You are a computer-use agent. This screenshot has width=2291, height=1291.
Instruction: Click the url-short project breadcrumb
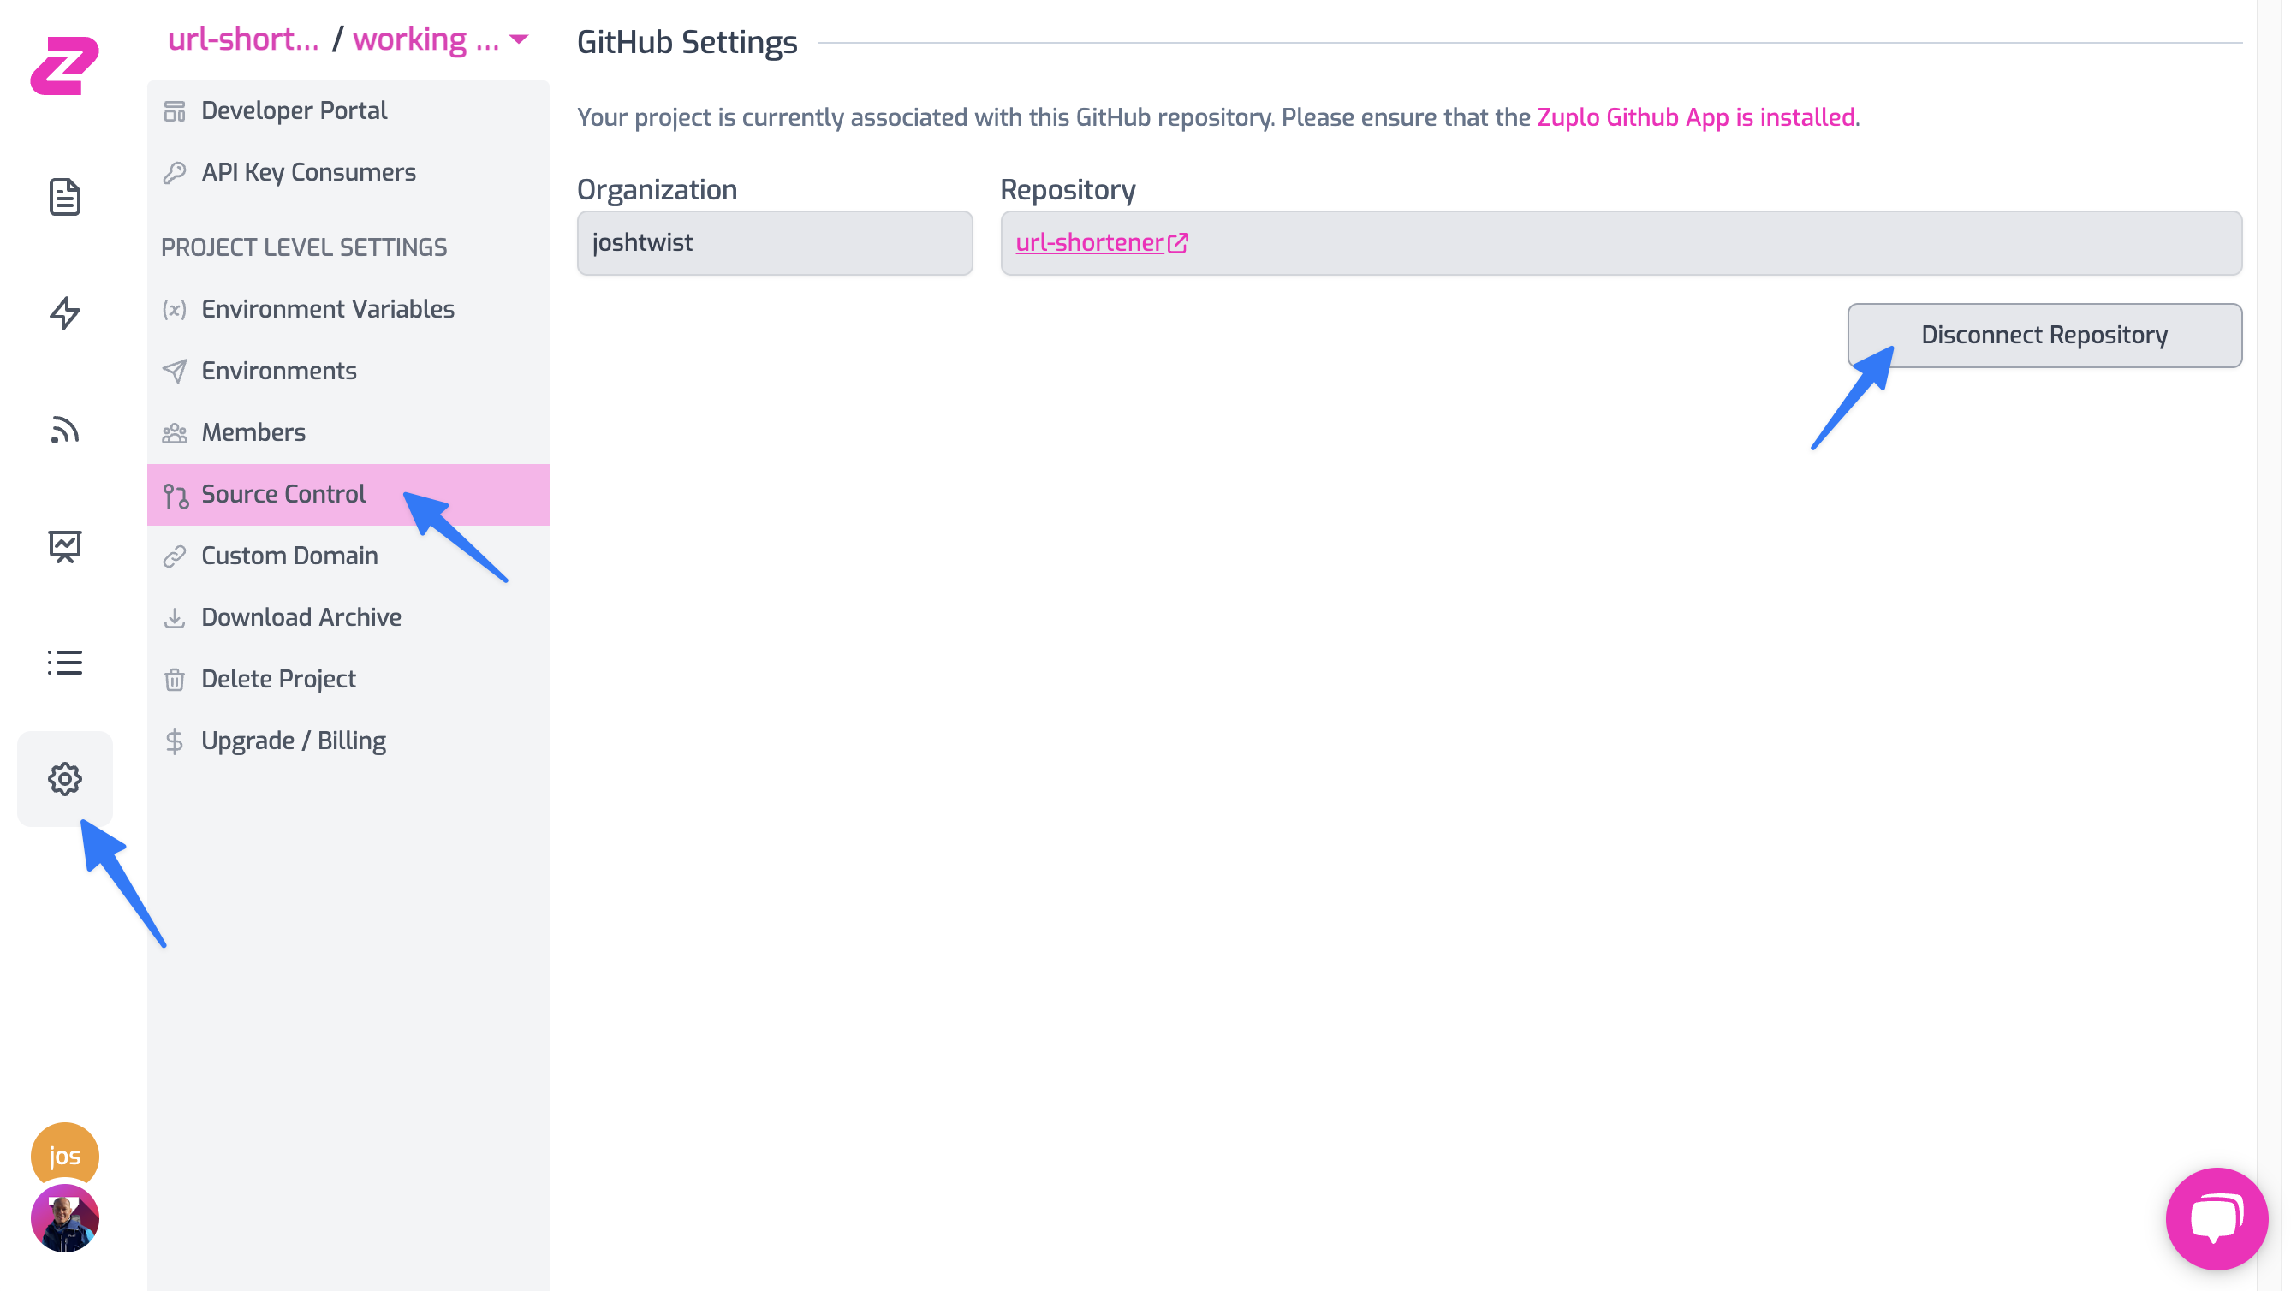click(243, 39)
